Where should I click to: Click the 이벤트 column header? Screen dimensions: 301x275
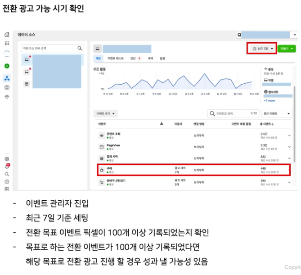[x=102, y=124]
